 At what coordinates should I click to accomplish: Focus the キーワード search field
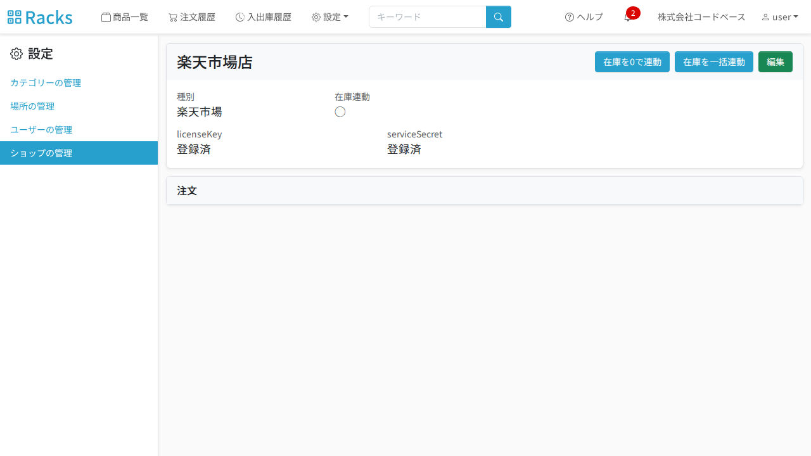(x=428, y=17)
